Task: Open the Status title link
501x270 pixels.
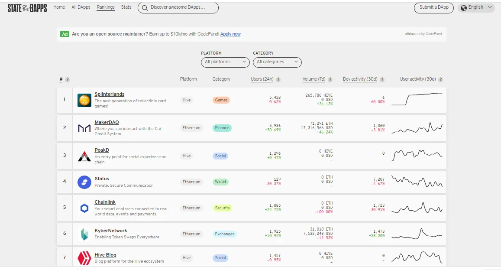Action: point(102,179)
